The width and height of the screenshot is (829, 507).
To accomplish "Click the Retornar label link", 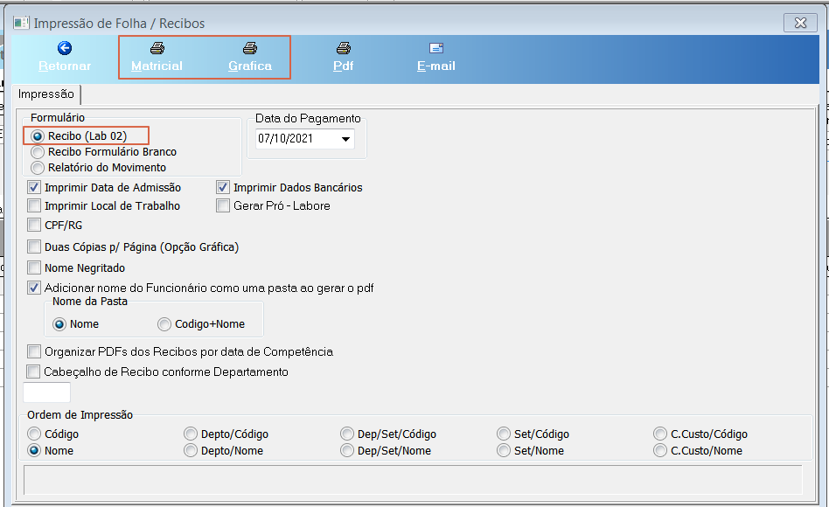I will tap(65, 66).
